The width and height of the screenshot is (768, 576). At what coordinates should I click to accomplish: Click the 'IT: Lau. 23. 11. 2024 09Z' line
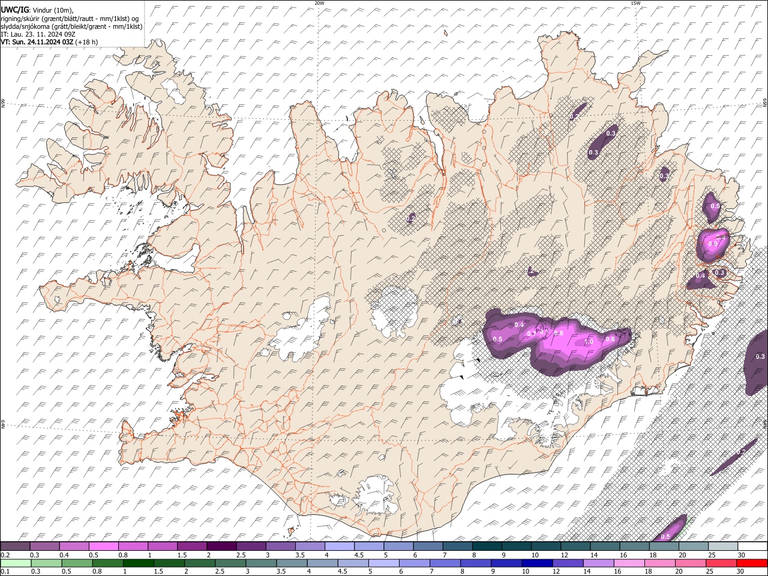pos(38,34)
